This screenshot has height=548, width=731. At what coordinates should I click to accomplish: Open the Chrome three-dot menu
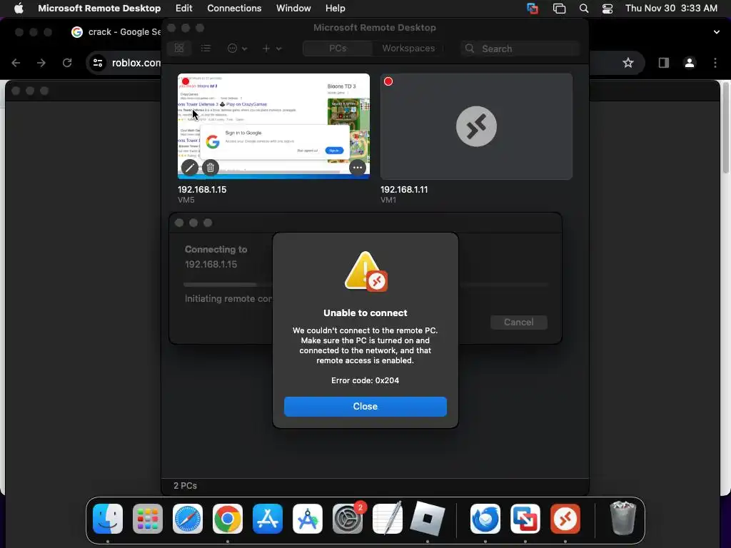tap(715, 63)
